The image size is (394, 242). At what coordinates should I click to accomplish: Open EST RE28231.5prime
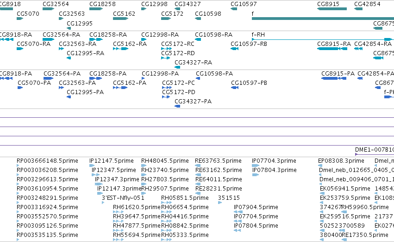[x=219, y=189]
